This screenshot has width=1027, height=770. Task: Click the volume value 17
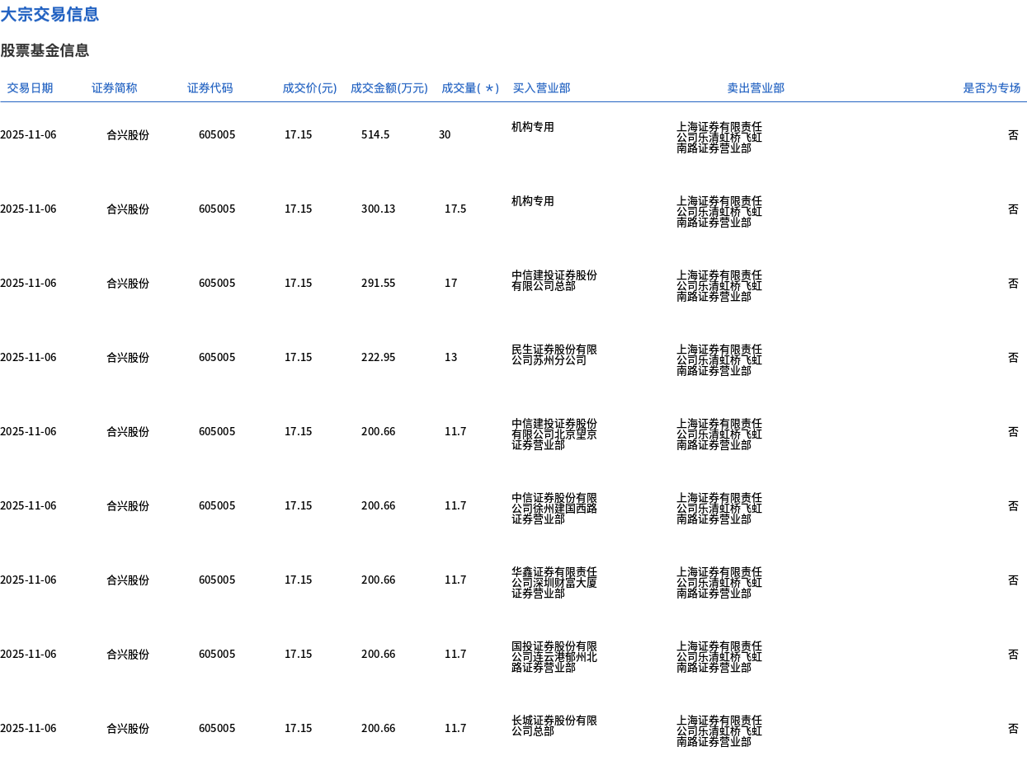pyautogui.click(x=450, y=283)
